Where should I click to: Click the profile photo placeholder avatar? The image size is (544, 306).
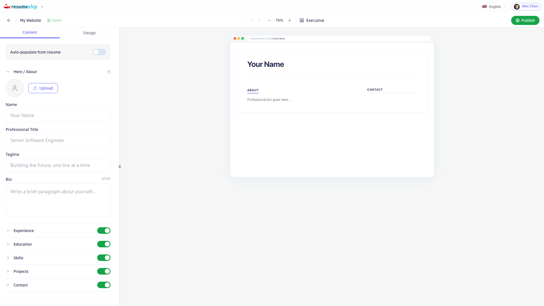[15, 88]
